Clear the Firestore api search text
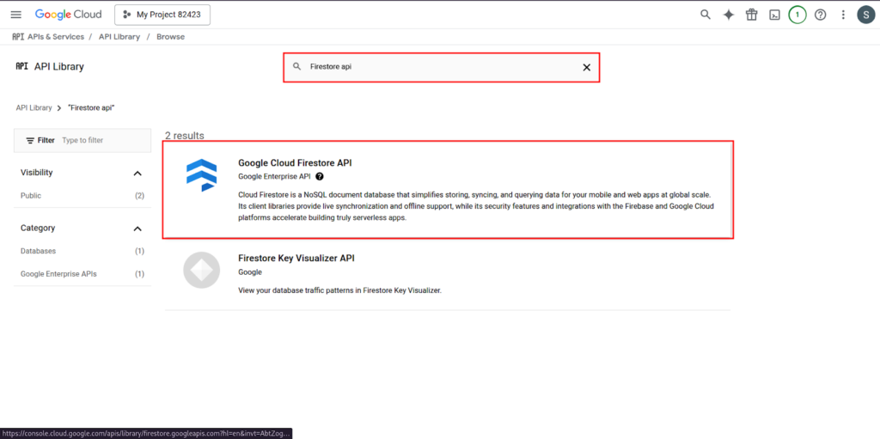Viewport: 880px width, 439px height. pos(586,67)
